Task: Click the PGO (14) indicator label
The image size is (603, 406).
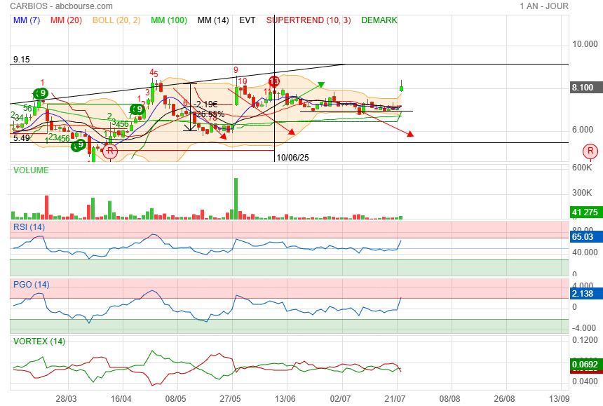Action: click(x=32, y=285)
